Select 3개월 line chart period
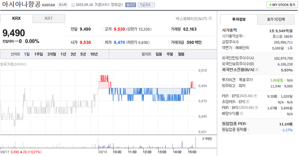 pos(52,54)
